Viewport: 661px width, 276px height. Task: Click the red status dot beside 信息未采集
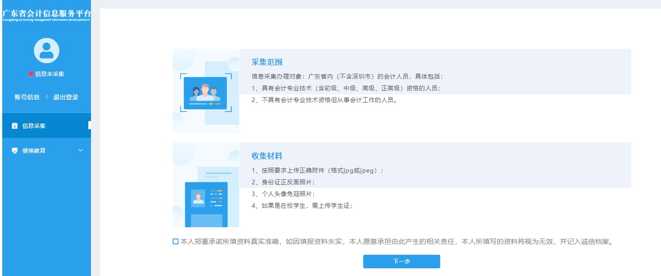[32, 74]
